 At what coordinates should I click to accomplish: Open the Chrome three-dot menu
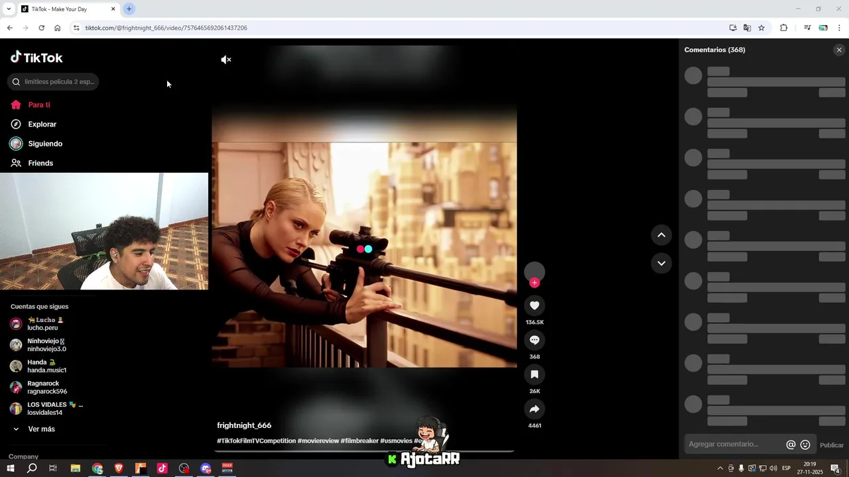click(x=840, y=28)
